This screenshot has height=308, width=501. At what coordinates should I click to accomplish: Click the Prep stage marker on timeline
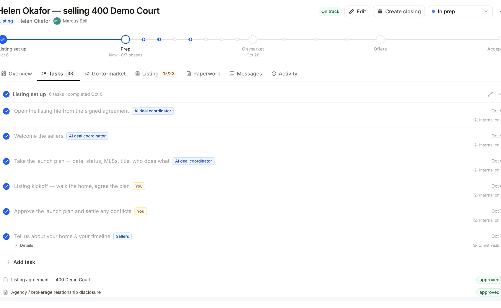click(126, 39)
